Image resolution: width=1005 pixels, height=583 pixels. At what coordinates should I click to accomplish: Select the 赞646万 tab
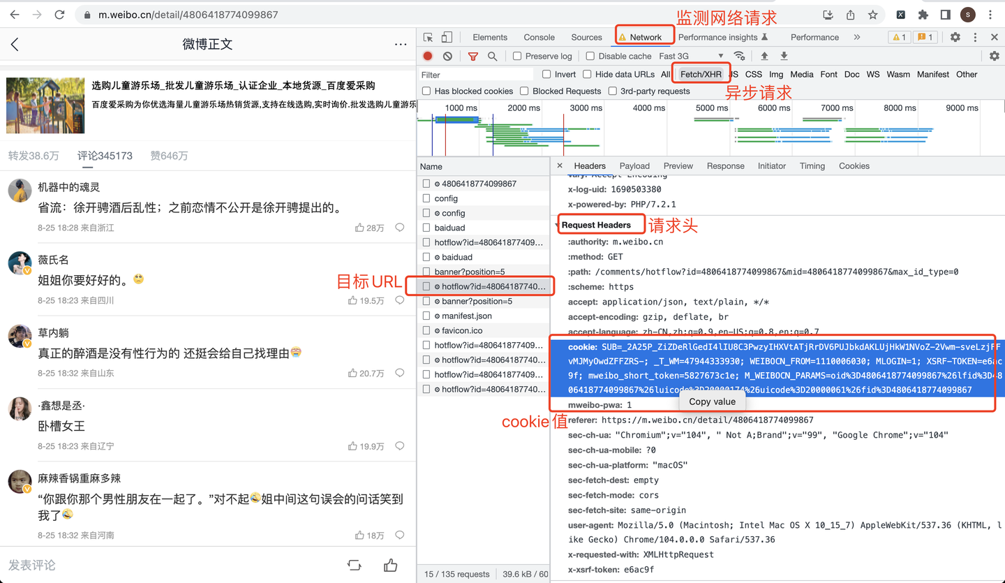[x=169, y=156]
